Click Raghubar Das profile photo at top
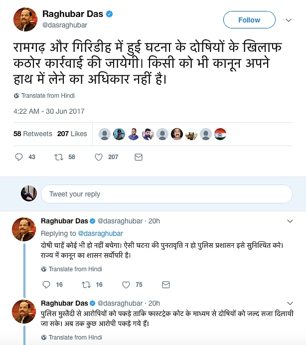 point(24,20)
